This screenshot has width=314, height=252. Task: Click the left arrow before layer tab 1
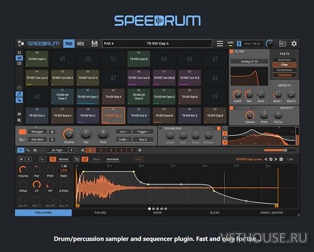[83, 150]
